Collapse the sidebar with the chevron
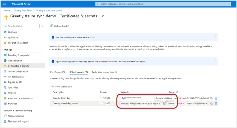This screenshot has width=237, height=128. point(43,26)
